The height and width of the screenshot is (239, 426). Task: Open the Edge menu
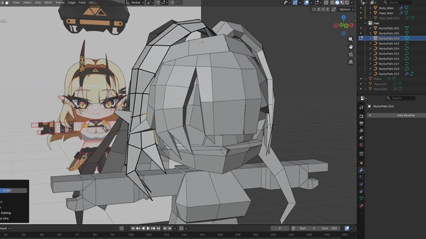72,2
